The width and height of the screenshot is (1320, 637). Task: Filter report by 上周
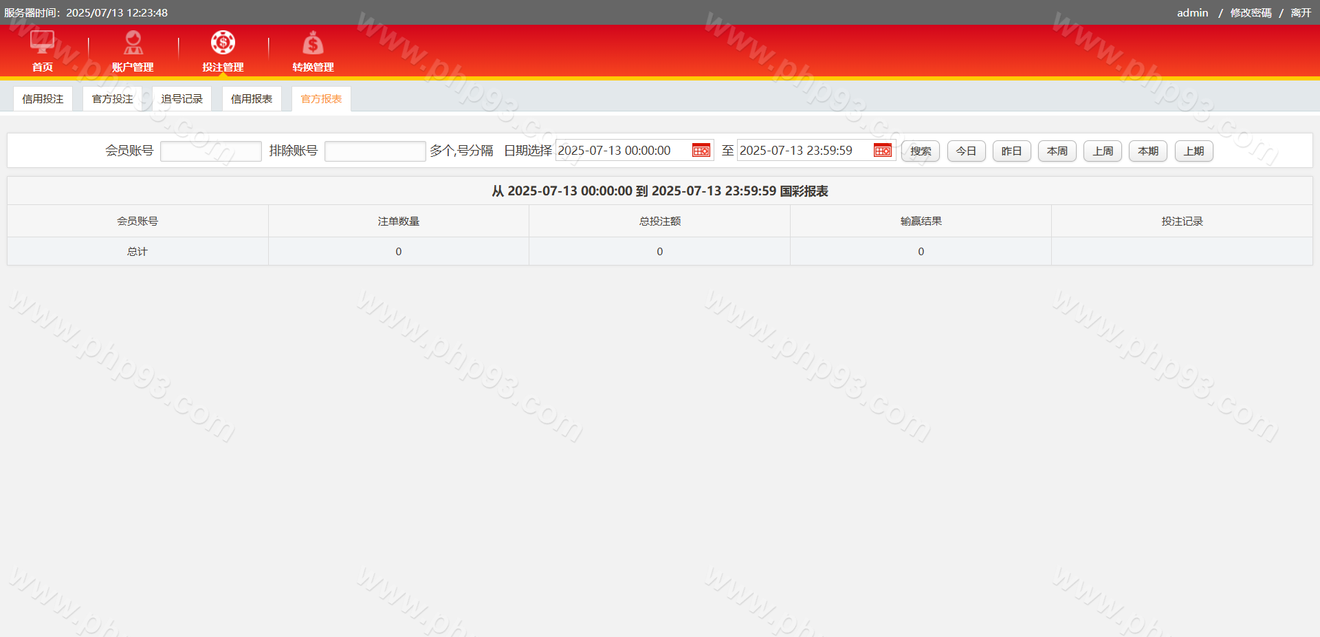(1102, 151)
